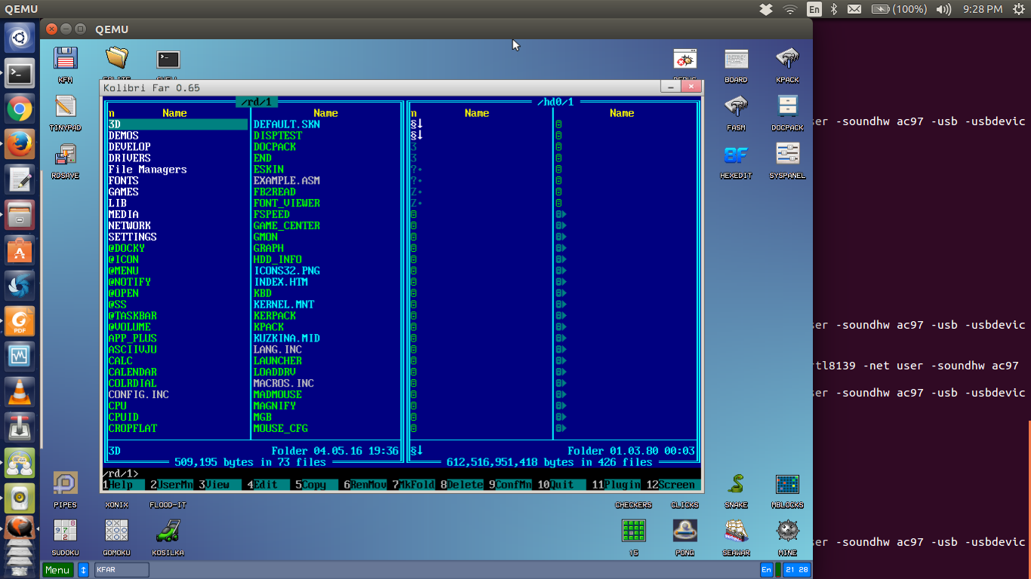Screen dimensions: 1031x579
Task: Open the TINYPAD text editor icon
Action: [x=66, y=106]
